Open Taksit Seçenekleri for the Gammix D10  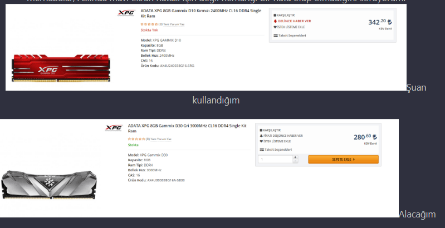coord(290,36)
